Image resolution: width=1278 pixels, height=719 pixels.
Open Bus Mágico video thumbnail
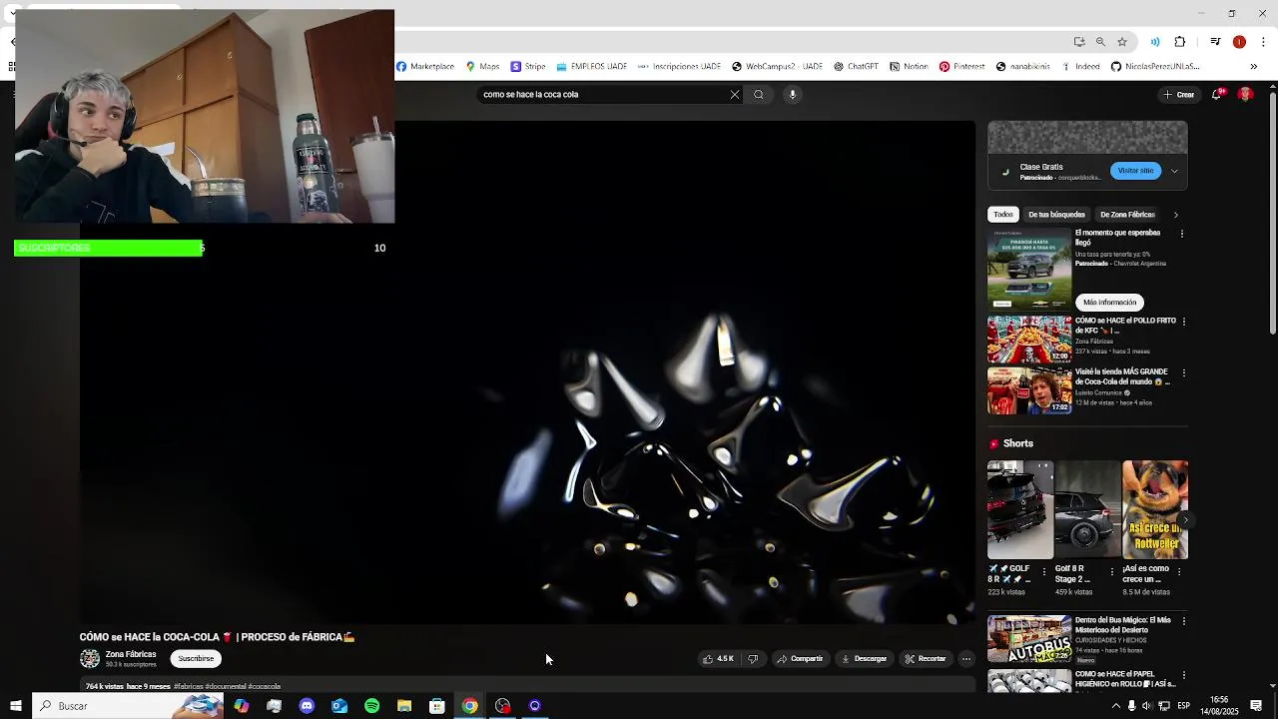[1029, 639]
